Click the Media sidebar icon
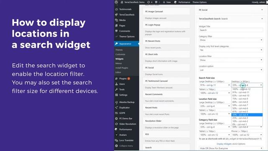 (116, 20)
